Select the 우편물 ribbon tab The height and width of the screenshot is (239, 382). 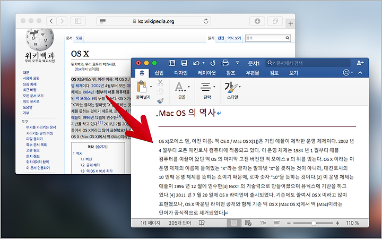point(253,73)
